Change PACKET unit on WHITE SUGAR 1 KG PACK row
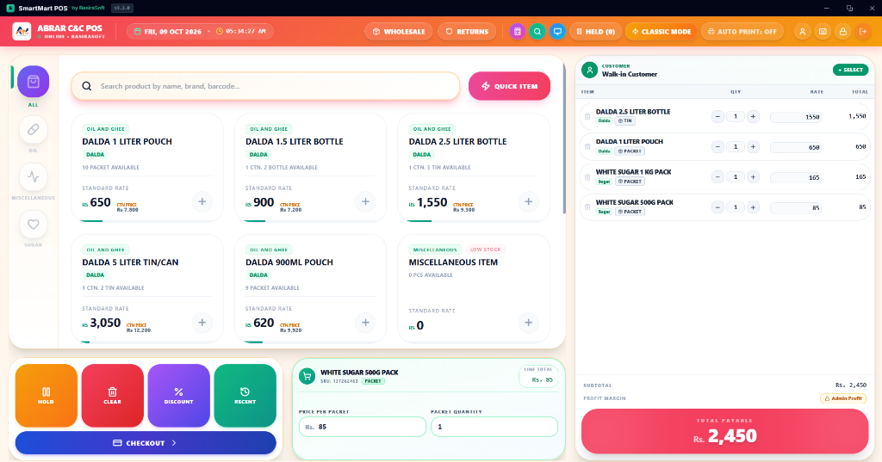Screen dimensions: 882x462 pos(630,182)
